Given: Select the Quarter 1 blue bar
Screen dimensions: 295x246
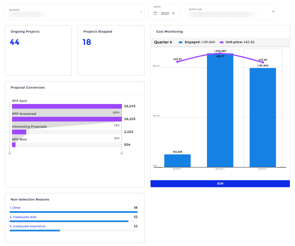Looking at the screenshot, I should point(177,161).
